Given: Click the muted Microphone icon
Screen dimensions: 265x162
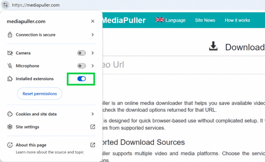Looking at the screenshot, I should point(10,66).
